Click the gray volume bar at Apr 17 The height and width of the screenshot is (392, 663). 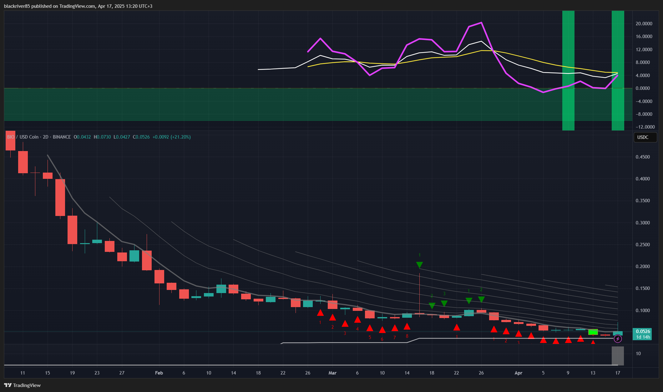[x=618, y=355]
